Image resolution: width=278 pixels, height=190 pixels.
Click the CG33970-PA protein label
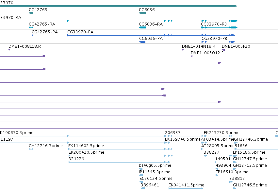click(x=80, y=32)
